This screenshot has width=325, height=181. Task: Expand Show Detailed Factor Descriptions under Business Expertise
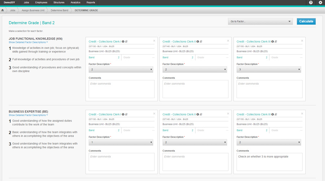28,115
